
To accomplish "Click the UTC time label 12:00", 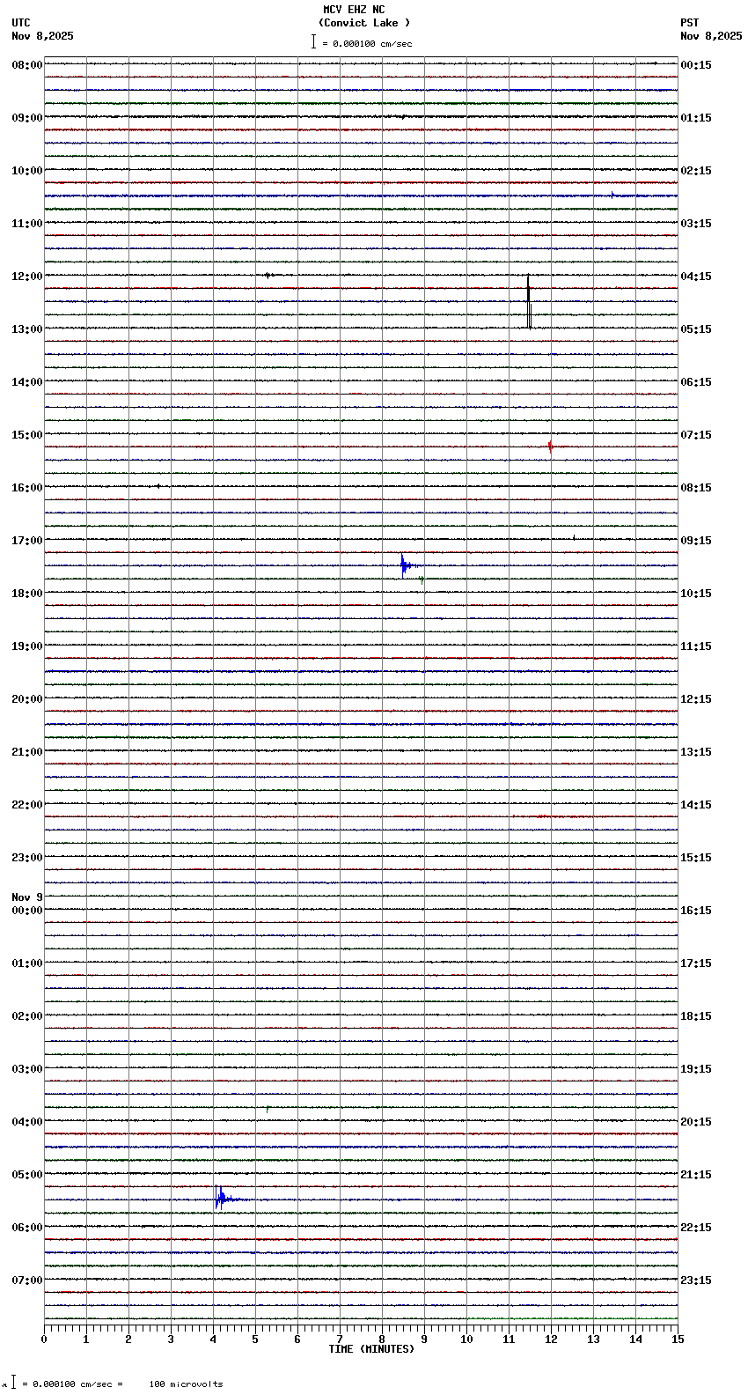I will click(27, 277).
